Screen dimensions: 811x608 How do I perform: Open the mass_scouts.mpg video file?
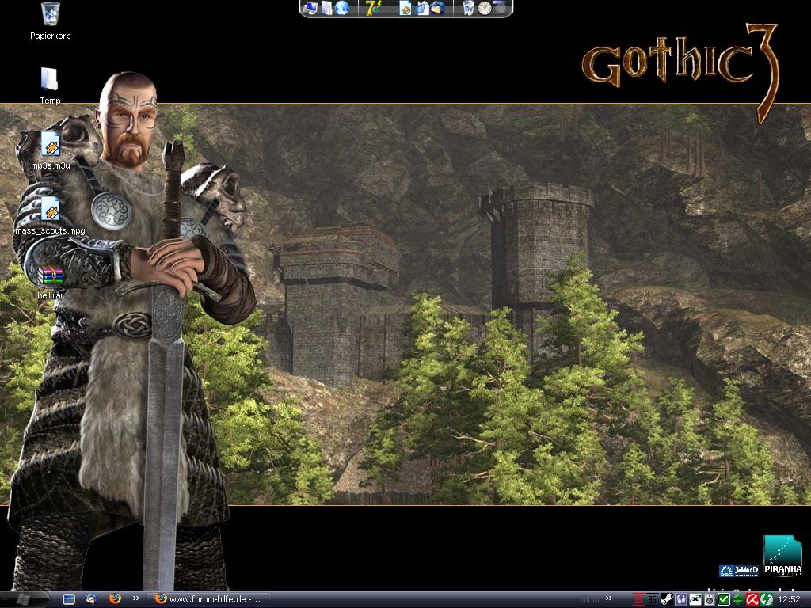[x=50, y=211]
